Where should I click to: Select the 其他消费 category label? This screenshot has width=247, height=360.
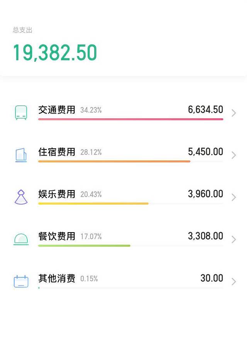tap(57, 278)
